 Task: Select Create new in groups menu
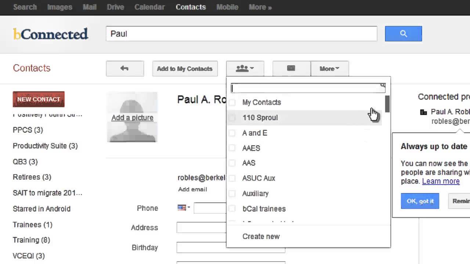tap(261, 236)
